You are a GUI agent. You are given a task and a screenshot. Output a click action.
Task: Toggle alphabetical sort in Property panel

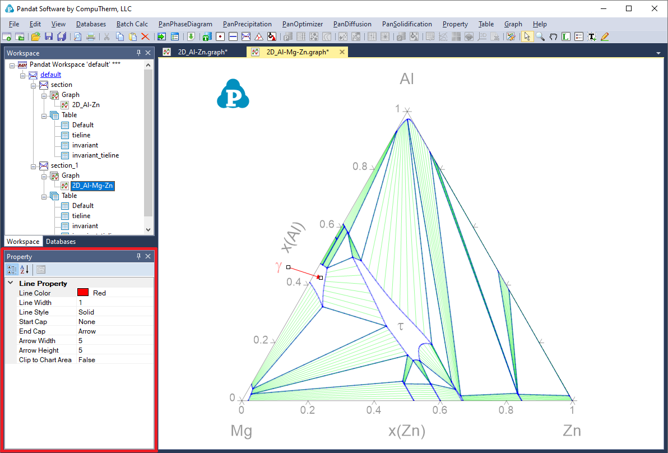click(24, 270)
